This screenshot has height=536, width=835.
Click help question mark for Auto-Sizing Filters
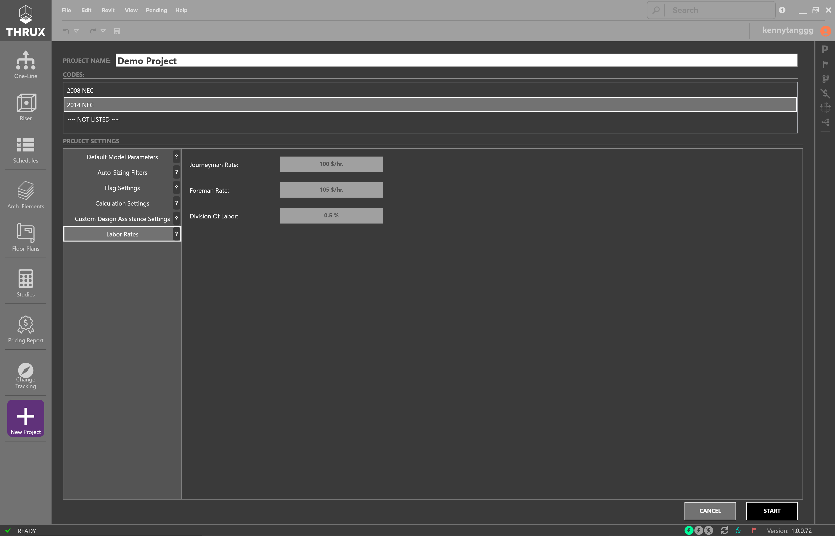[x=177, y=172]
